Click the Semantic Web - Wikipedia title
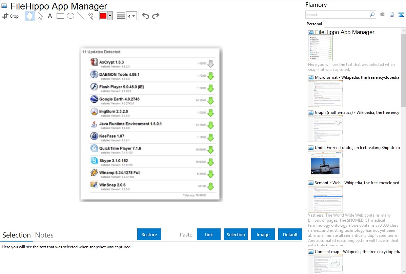The height and width of the screenshot is (274, 406). point(357,183)
